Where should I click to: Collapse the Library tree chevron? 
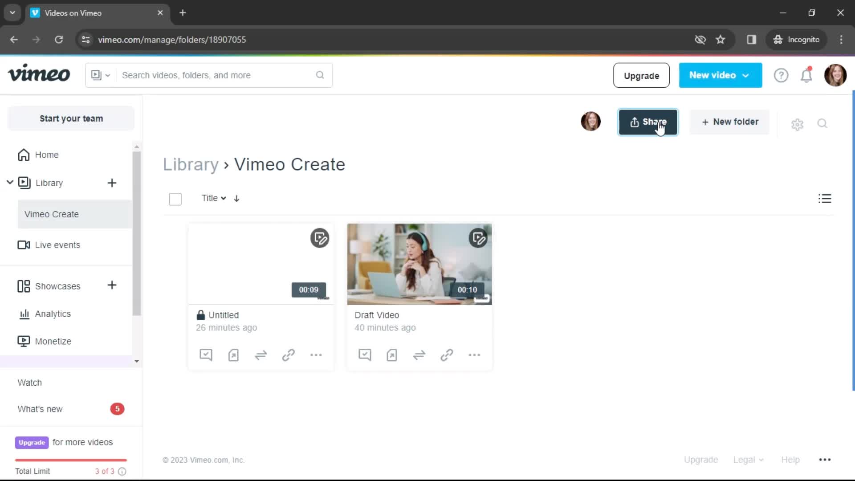click(x=10, y=182)
